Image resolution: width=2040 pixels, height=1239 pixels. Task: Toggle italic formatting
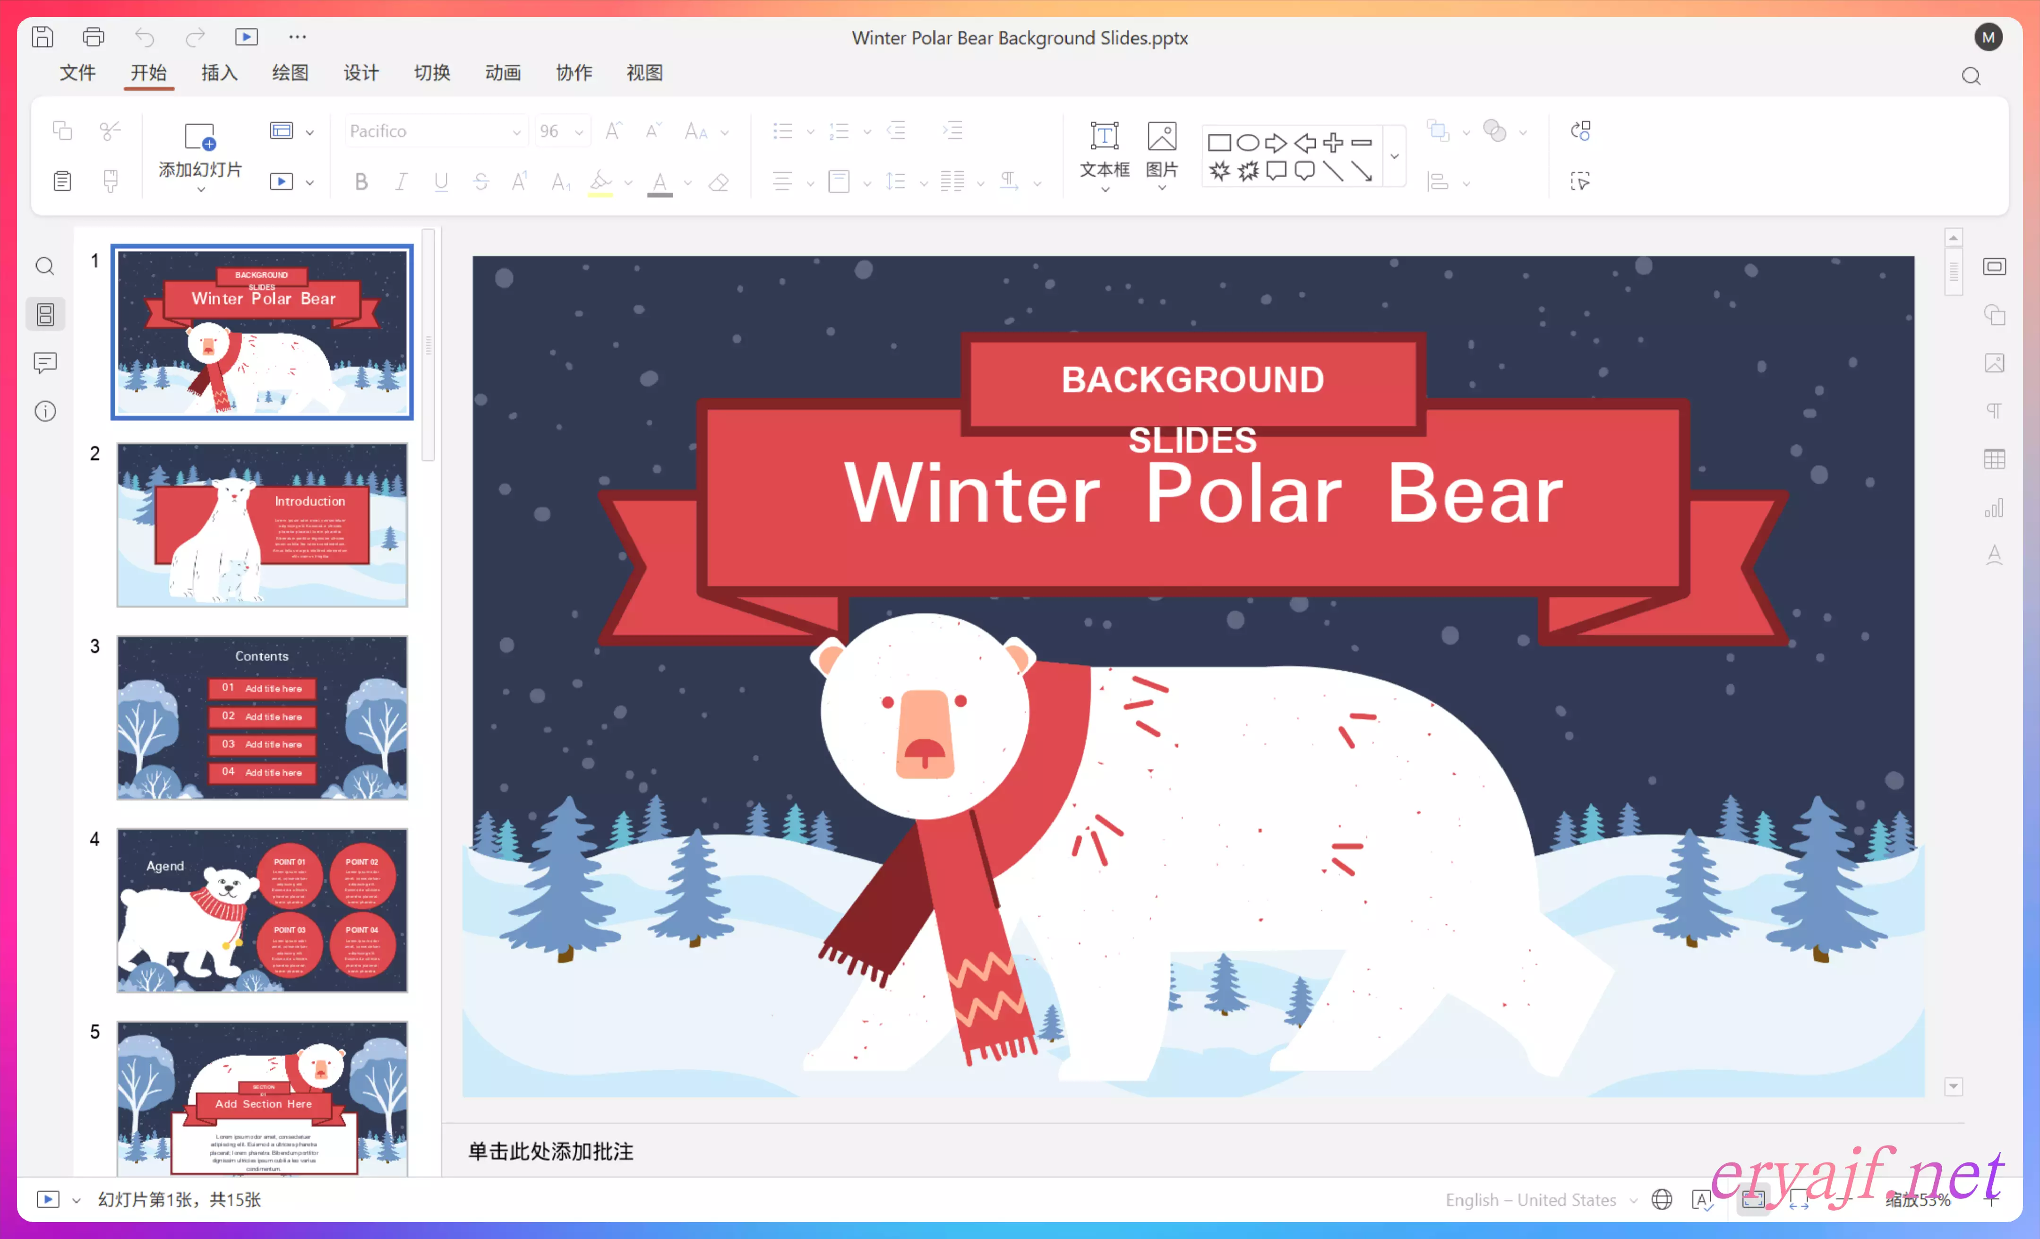pos(401,182)
